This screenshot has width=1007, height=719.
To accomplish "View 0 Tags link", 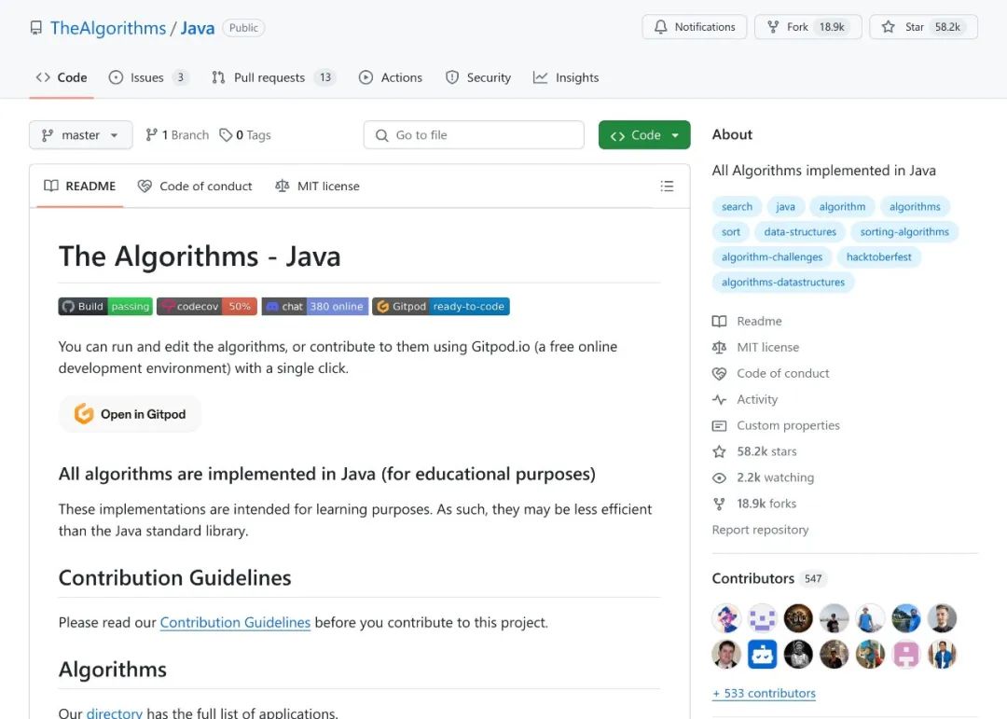I will pos(245,135).
